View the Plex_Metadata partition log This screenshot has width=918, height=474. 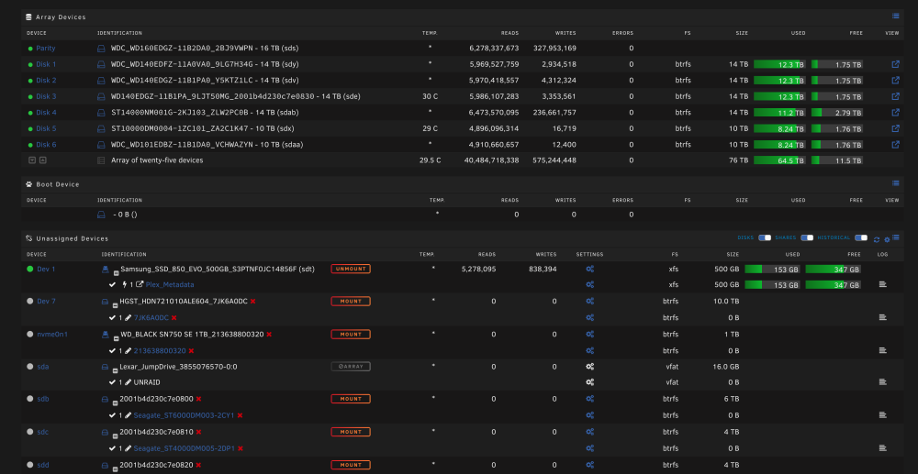click(883, 284)
